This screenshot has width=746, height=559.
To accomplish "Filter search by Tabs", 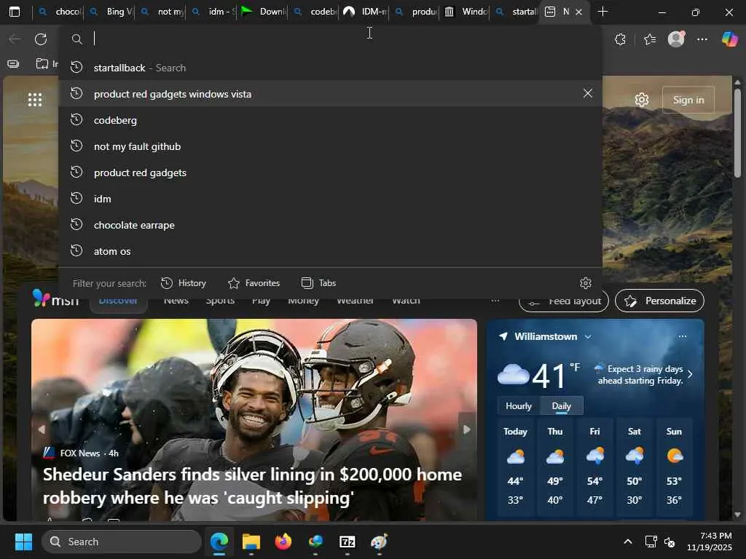I will pyautogui.click(x=318, y=283).
